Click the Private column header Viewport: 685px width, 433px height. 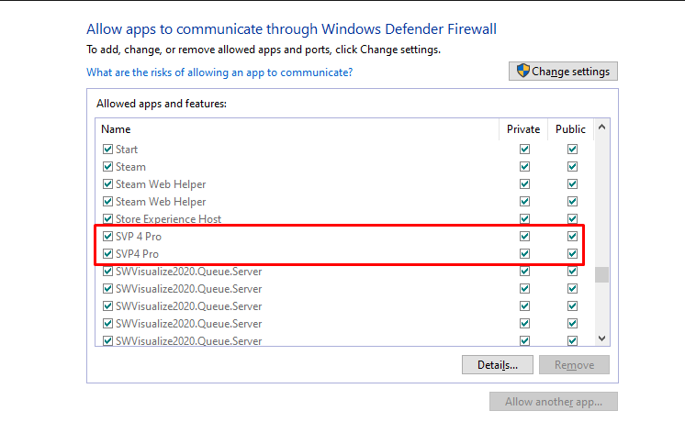(x=523, y=129)
